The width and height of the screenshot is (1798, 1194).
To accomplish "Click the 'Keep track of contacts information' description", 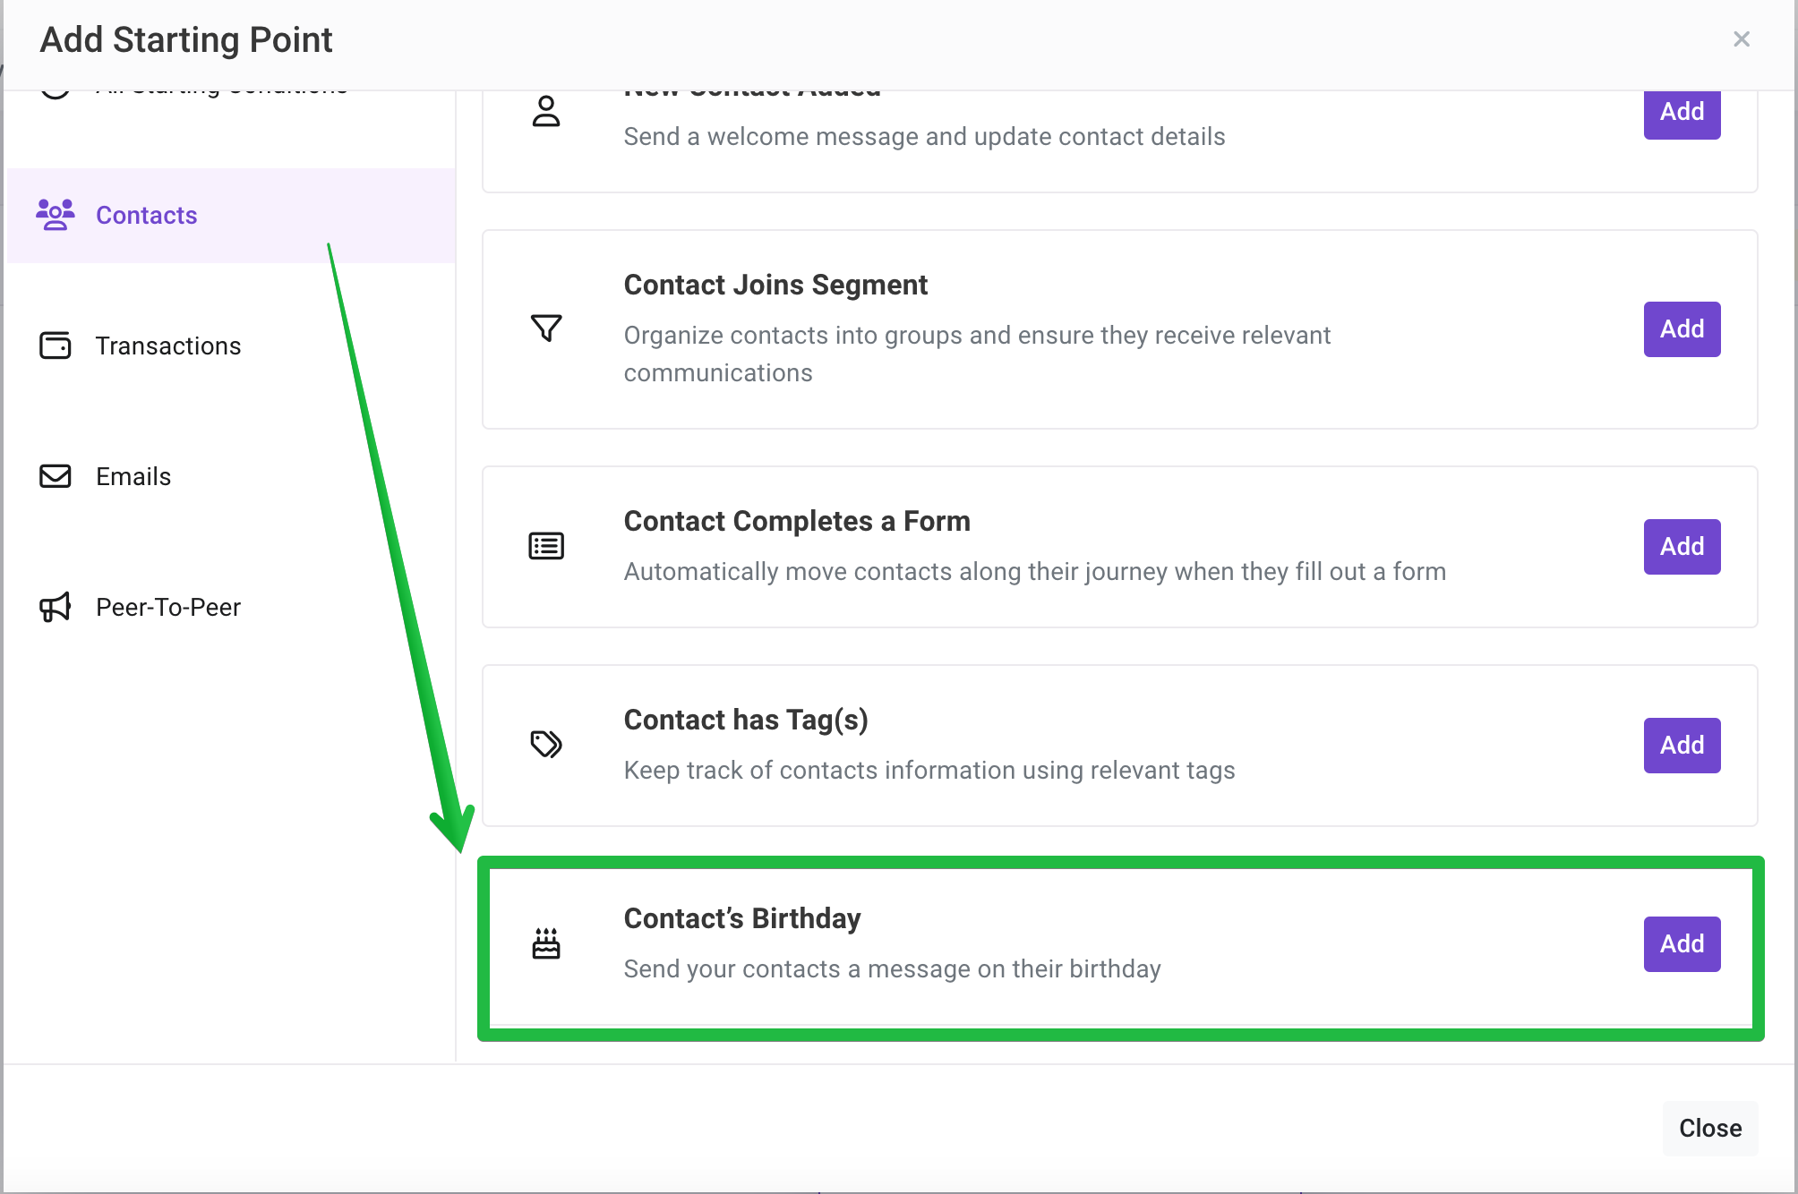I will [929, 770].
